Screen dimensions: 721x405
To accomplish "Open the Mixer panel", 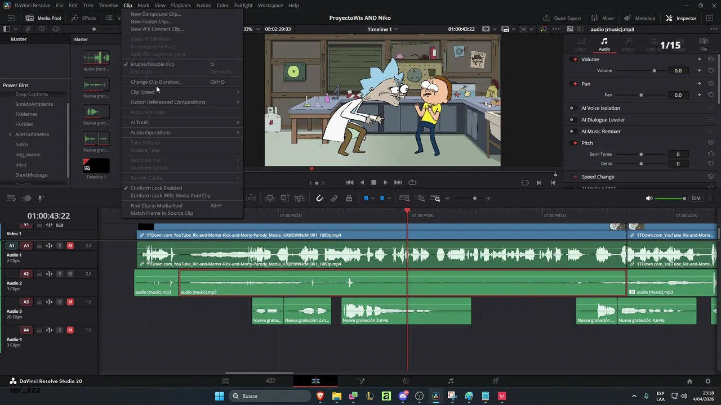I will tap(603, 18).
